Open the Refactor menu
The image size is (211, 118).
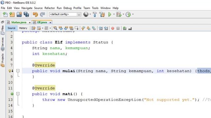coord(50,8)
